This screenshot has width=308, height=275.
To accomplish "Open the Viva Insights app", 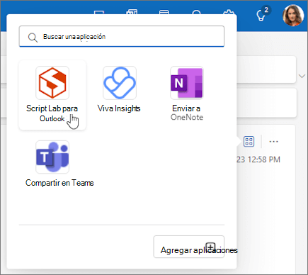I will (x=120, y=89).
